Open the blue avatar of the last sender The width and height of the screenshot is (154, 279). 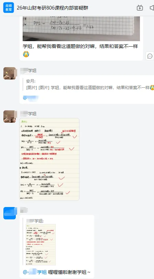coord(10,213)
